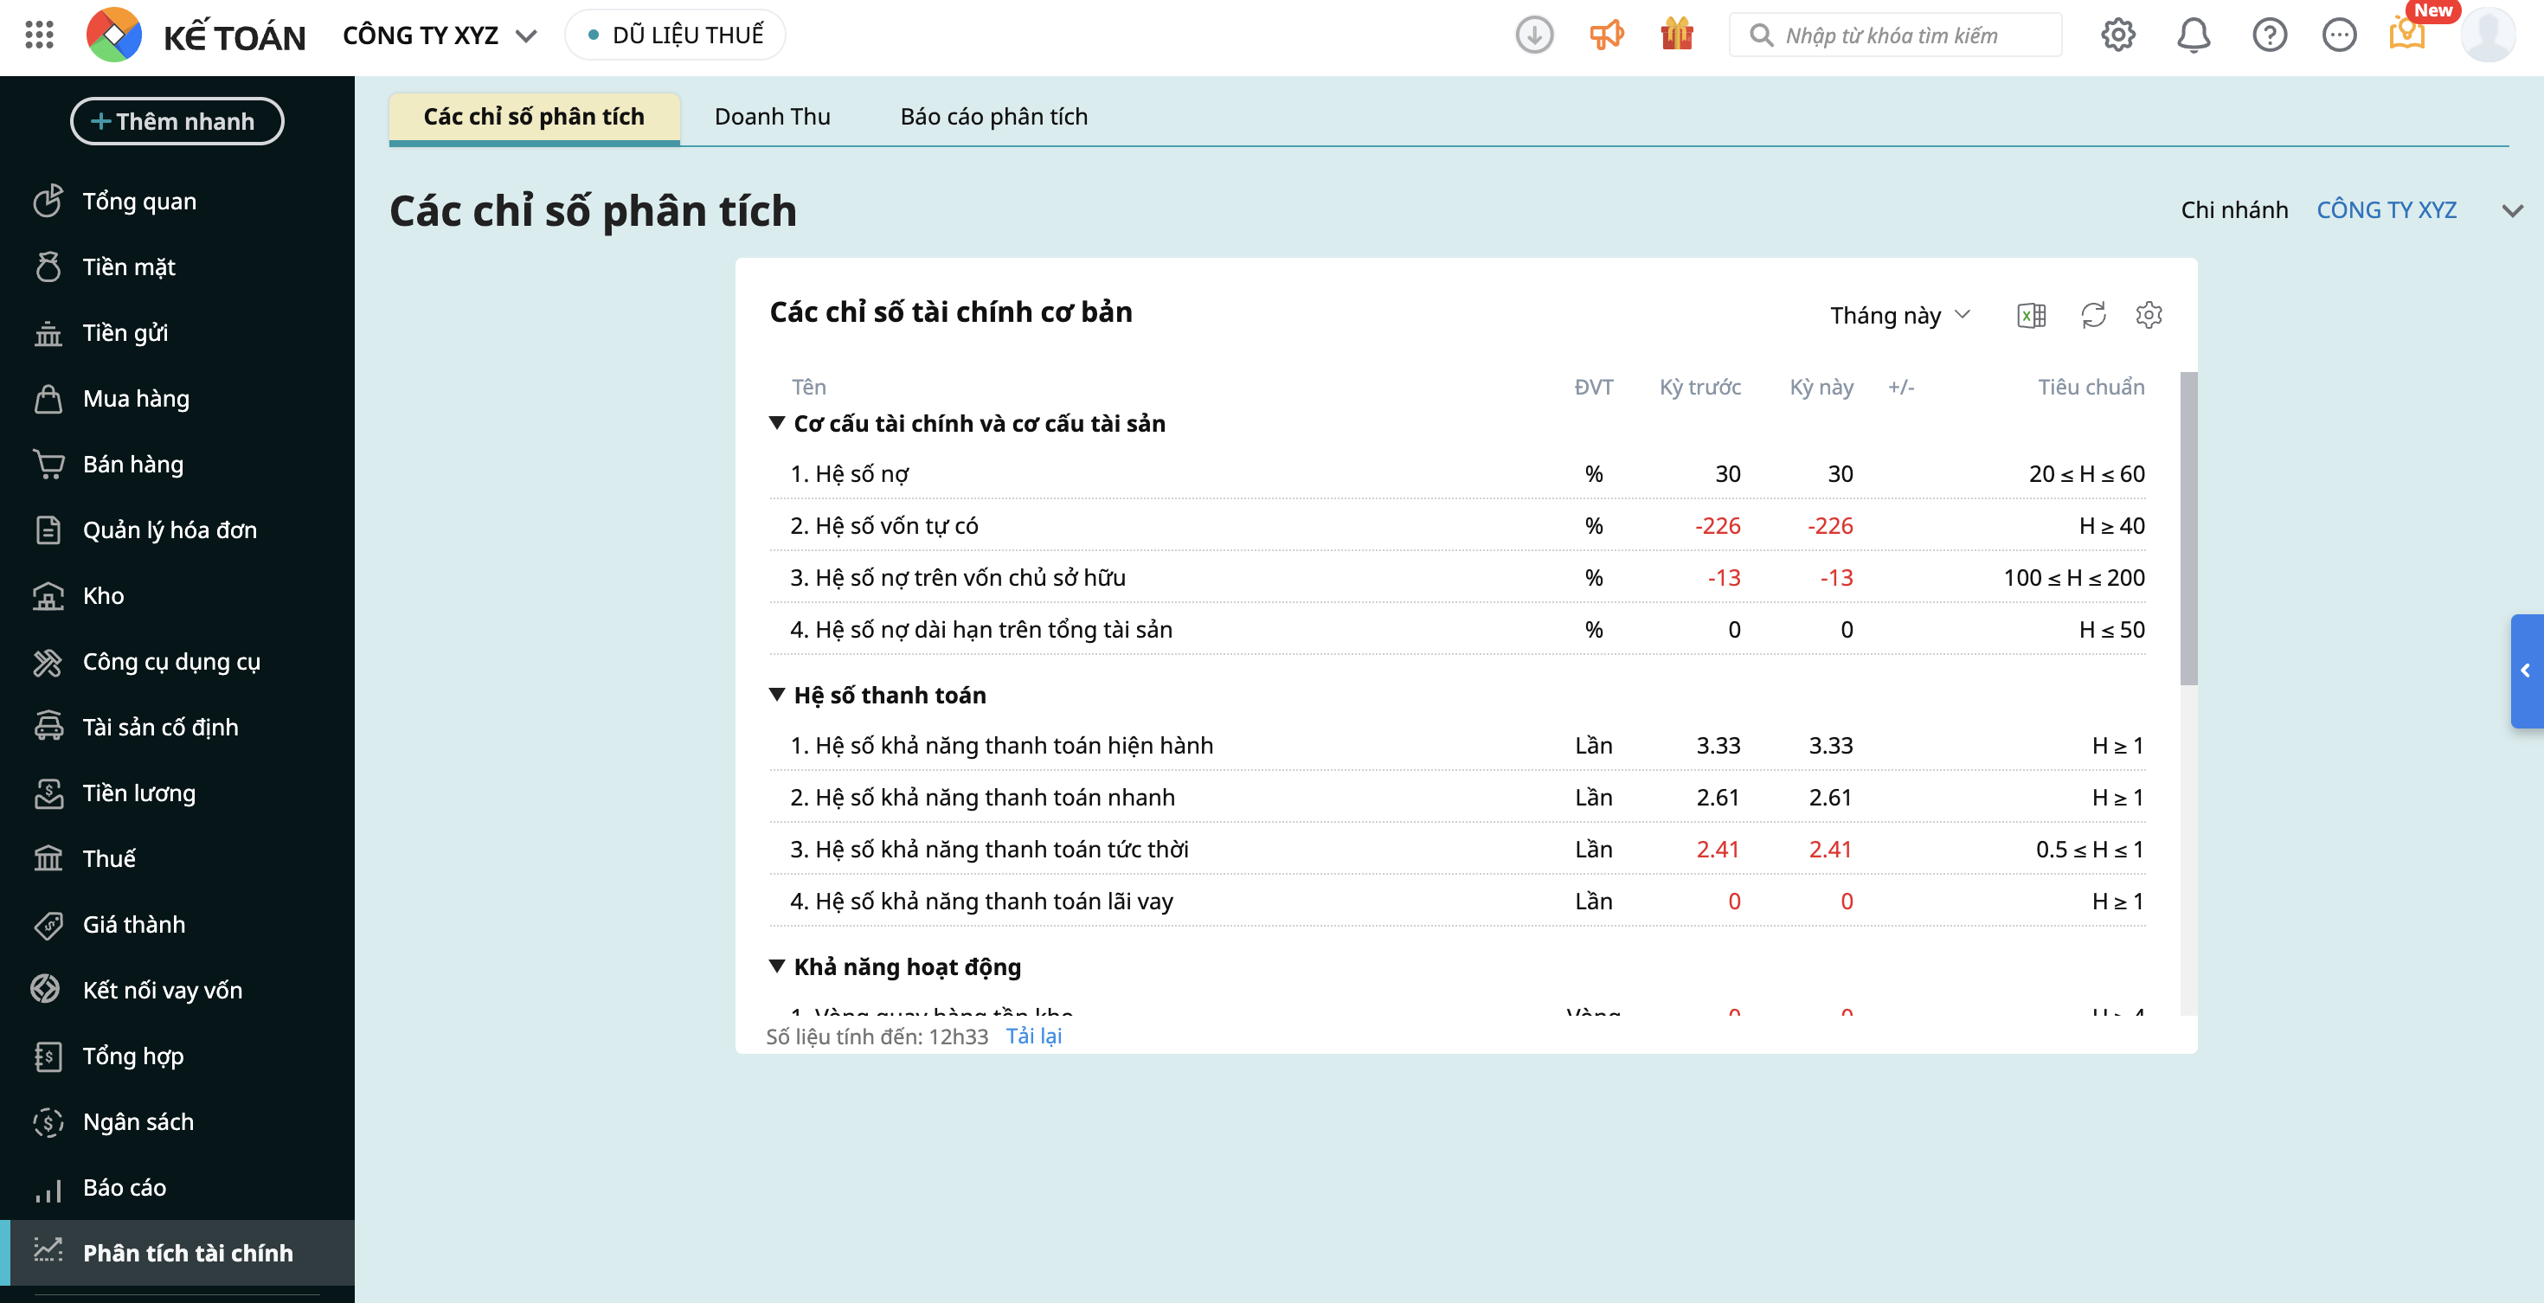Open Thuế module
Screen dimensions: 2544x1303
tap(177, 859)
